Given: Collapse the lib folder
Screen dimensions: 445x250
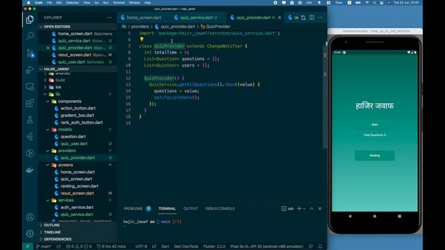Looking at the screenshot, I should coord(58,94).
